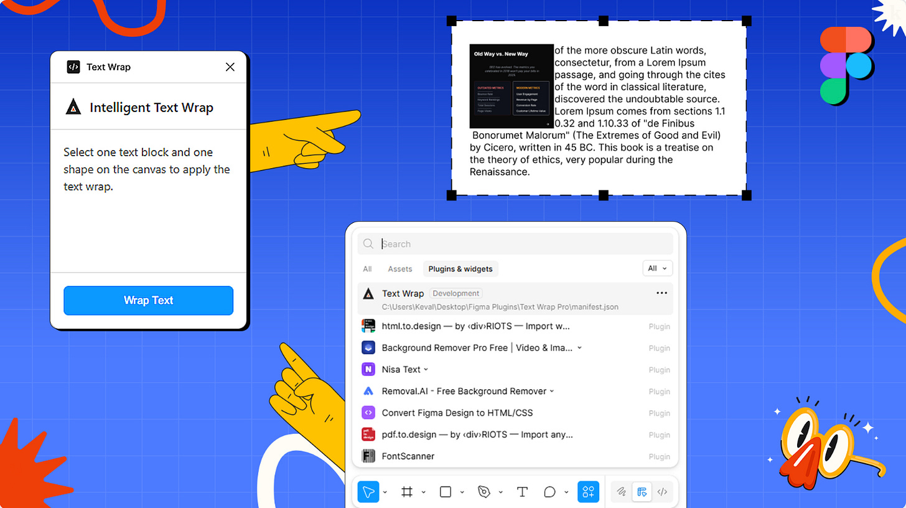Select the Move tool in the toolbar
Viewport: 906px width, 508px height.
click(368, 492)
